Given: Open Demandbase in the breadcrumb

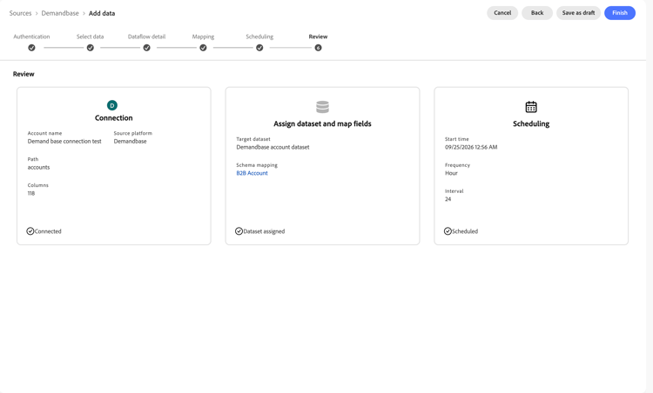Looking at the screenshot, I should 60,13.
